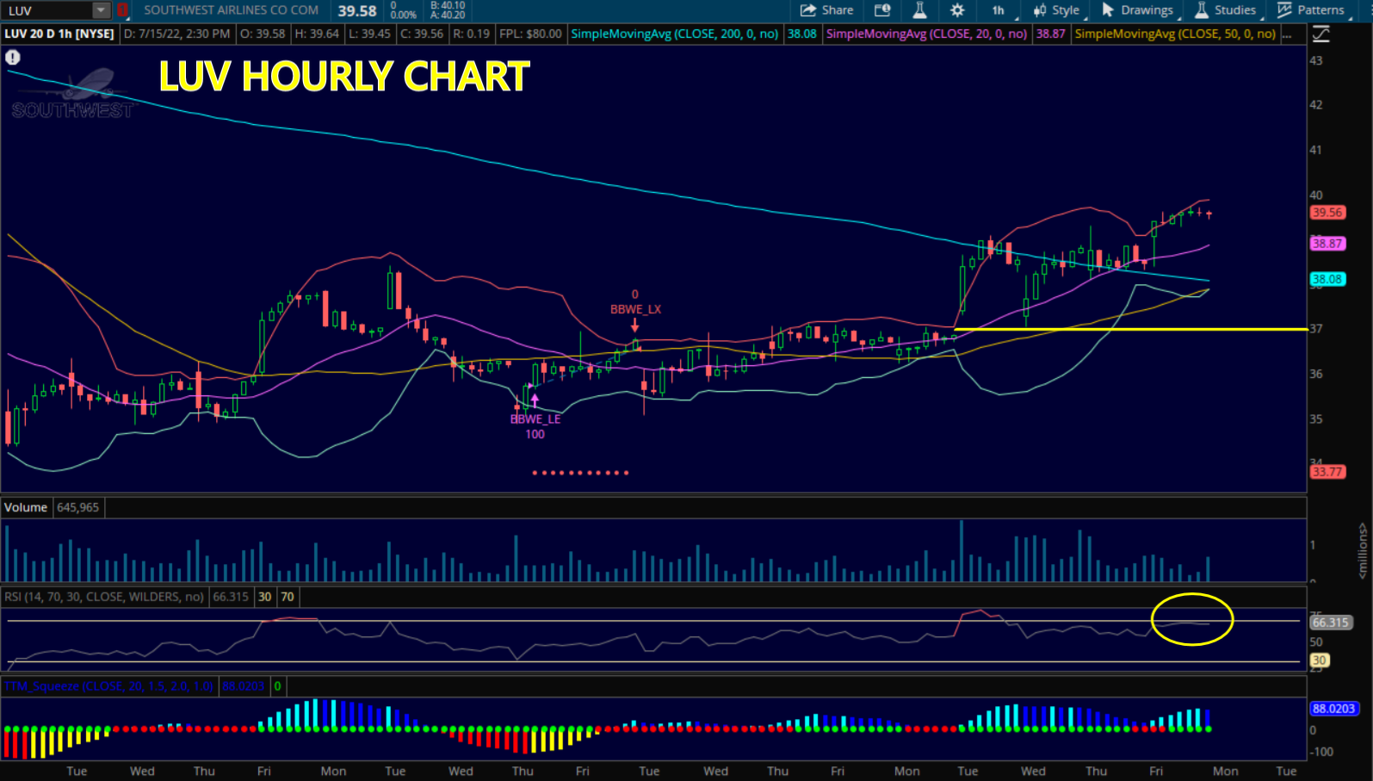Click the 88.0203 TTM Squeeze value bubble
The image size is (1373, 781).
point(1334,709)
